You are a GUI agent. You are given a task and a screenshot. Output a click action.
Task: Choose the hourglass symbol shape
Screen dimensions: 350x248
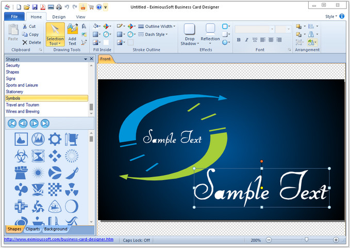point(38,155)
